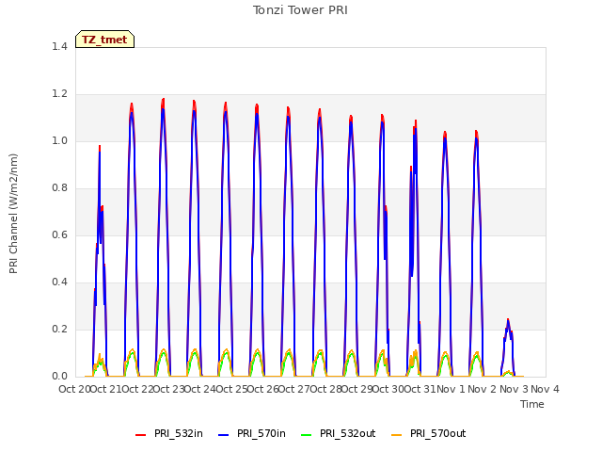
Task: Click the orange PRI_570out legend swatch
Action: [397, 435]
